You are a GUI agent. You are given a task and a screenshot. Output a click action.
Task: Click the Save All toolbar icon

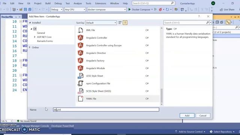coord(30,9)
